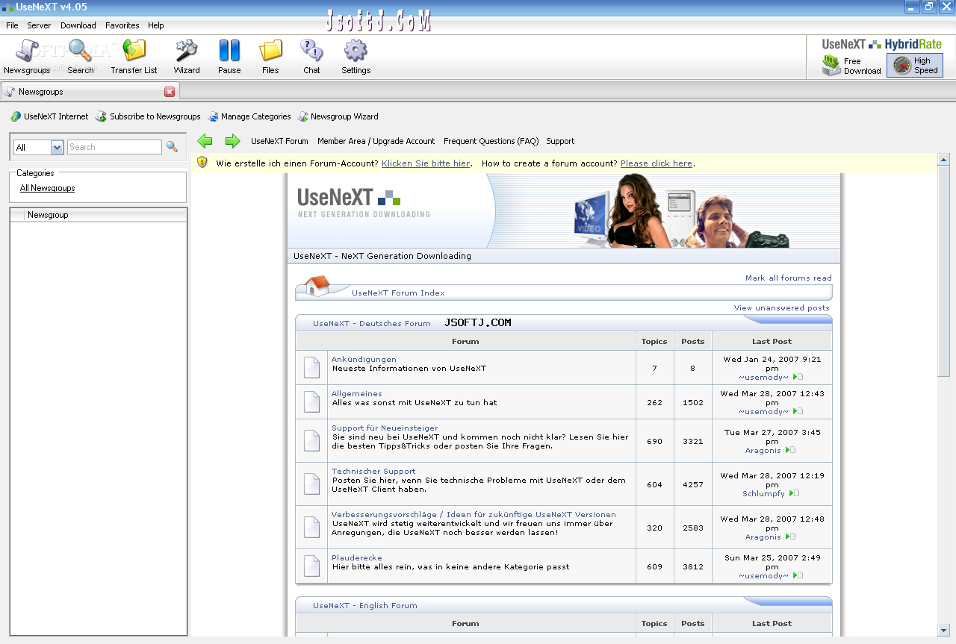Open the File menu
The height and width of the screenshot is (644, 956).
[12, 25]
